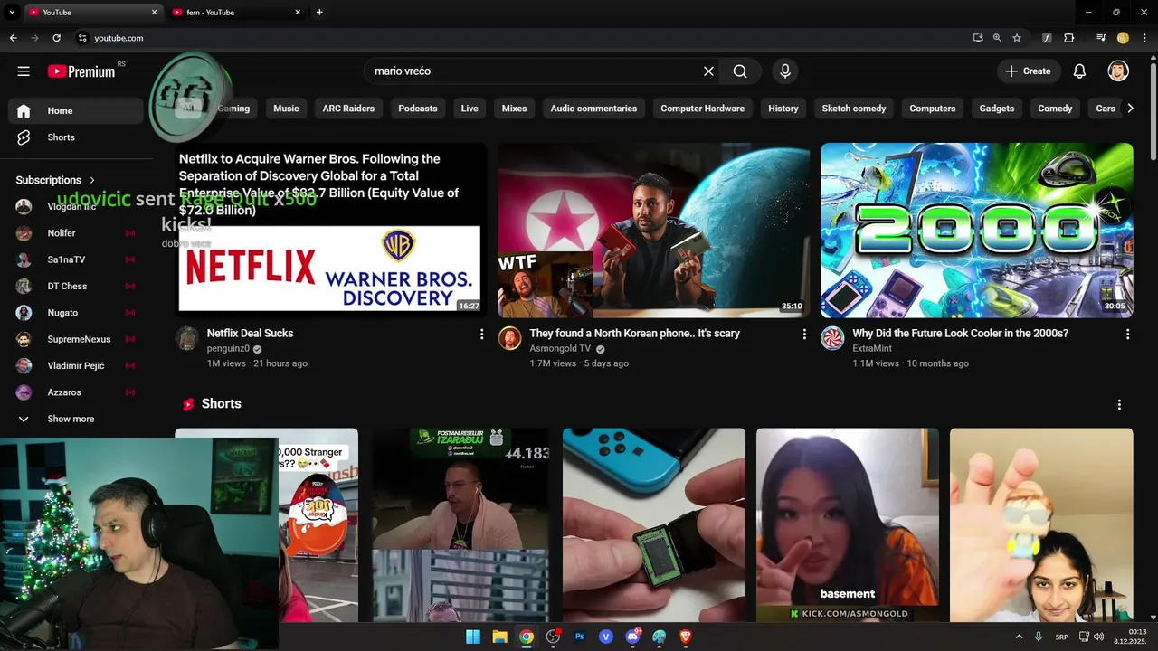
Task: Open Brave browser from taskbar
Action: click(x=685, y=637)
